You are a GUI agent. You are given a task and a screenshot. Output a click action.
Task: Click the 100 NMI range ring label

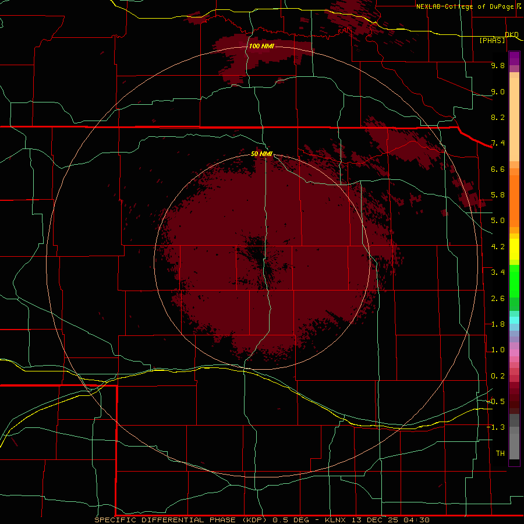pos(261,46)
